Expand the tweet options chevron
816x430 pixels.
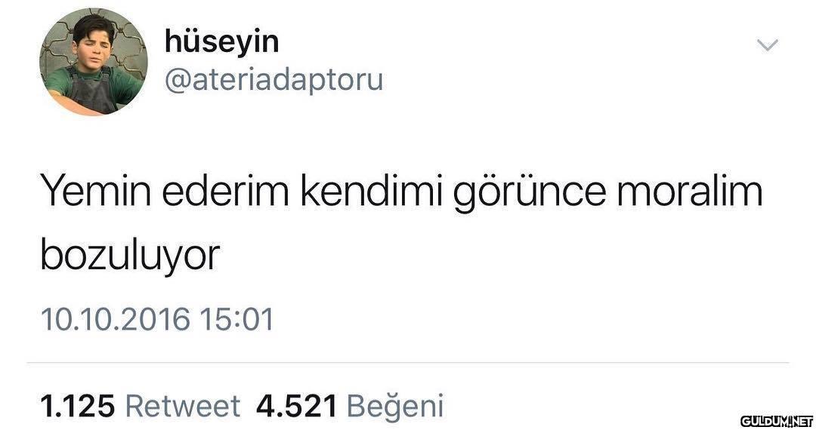click(x=767, y=46)
